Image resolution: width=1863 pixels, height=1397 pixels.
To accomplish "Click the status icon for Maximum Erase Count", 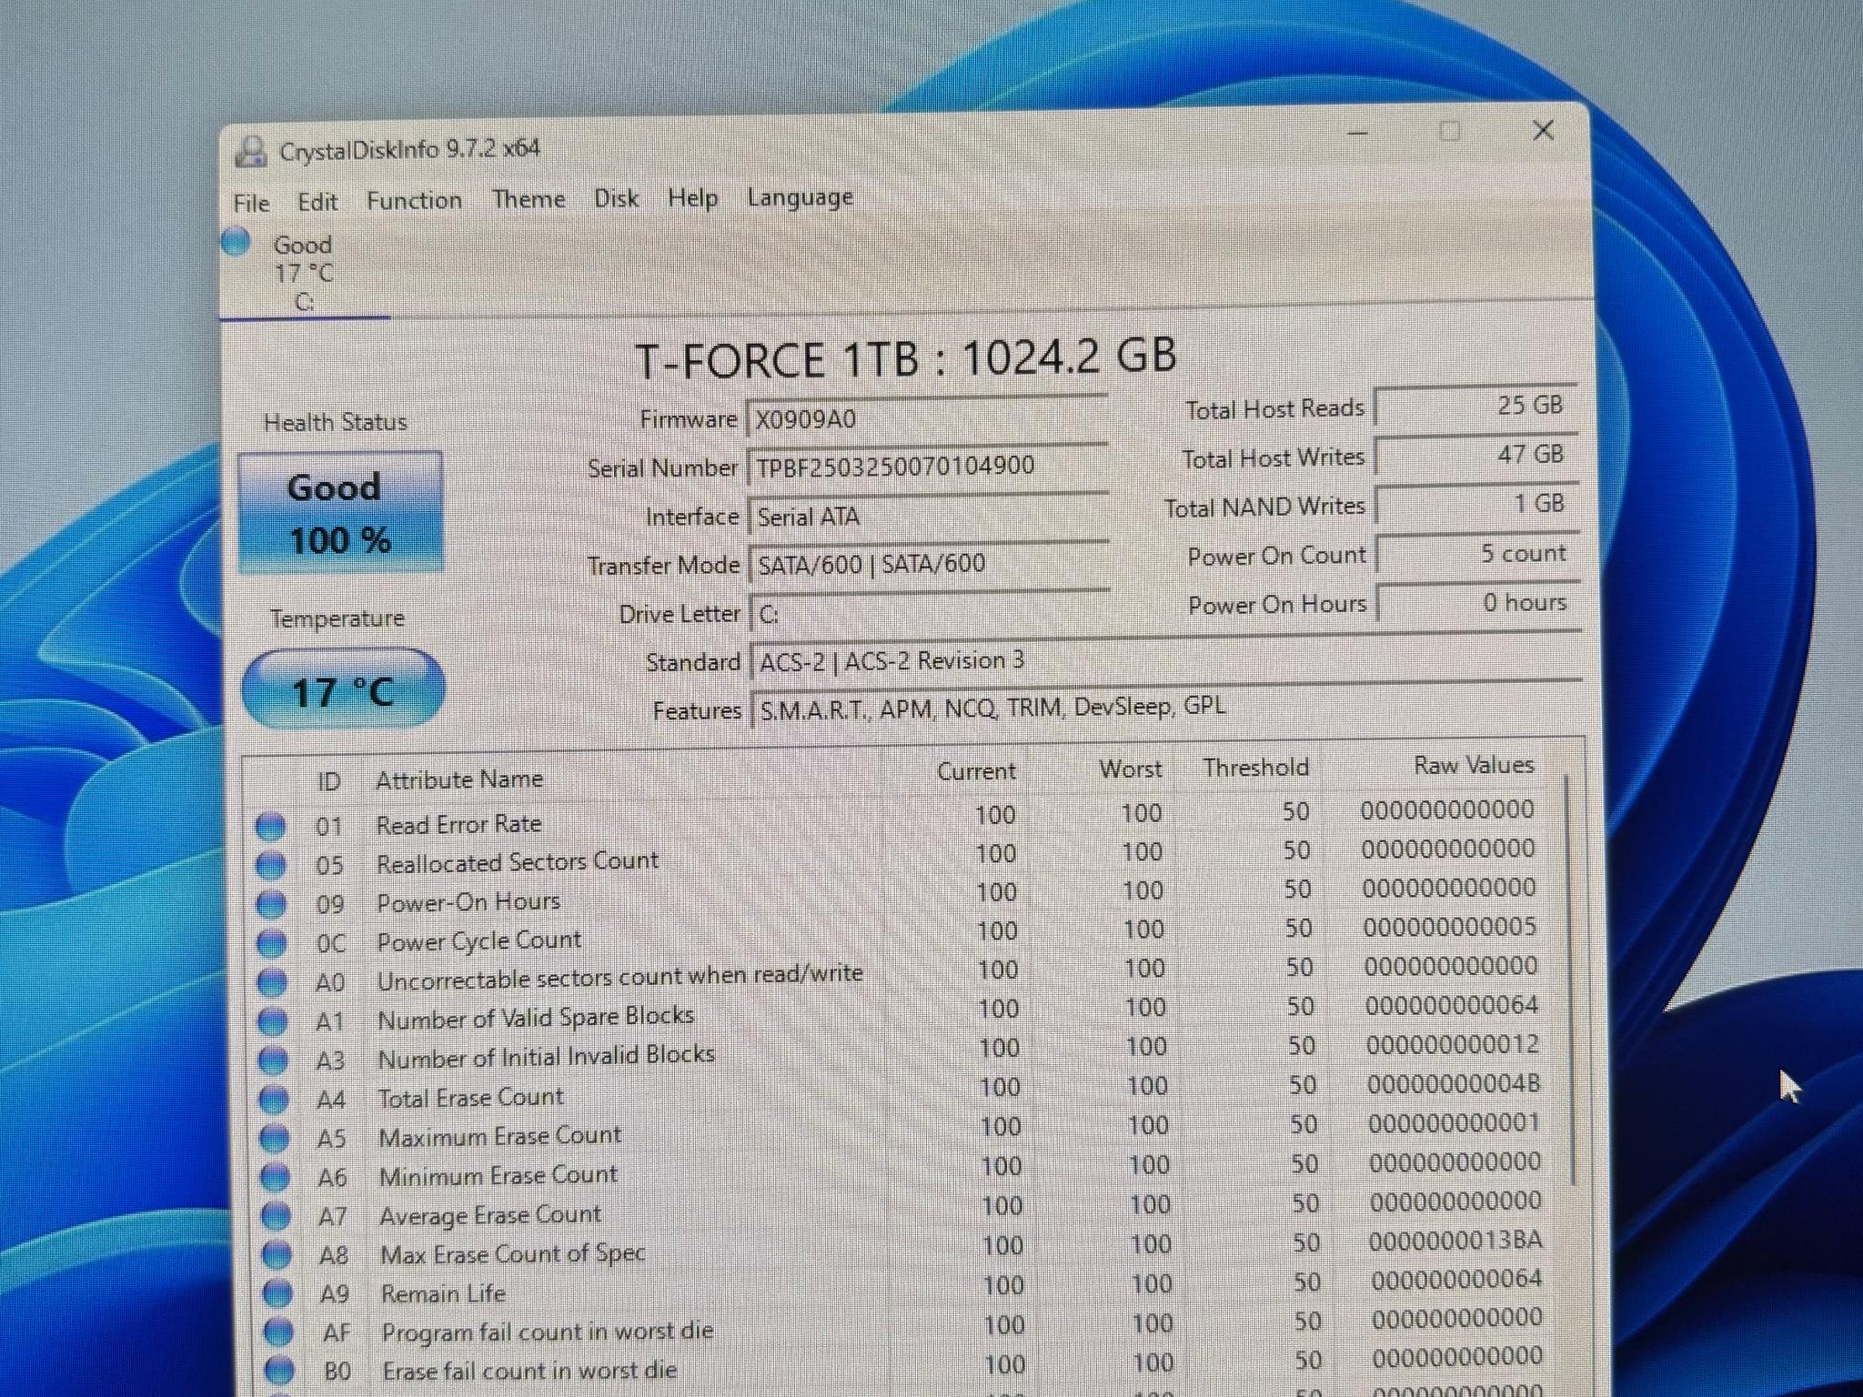I will point(274,1139).
